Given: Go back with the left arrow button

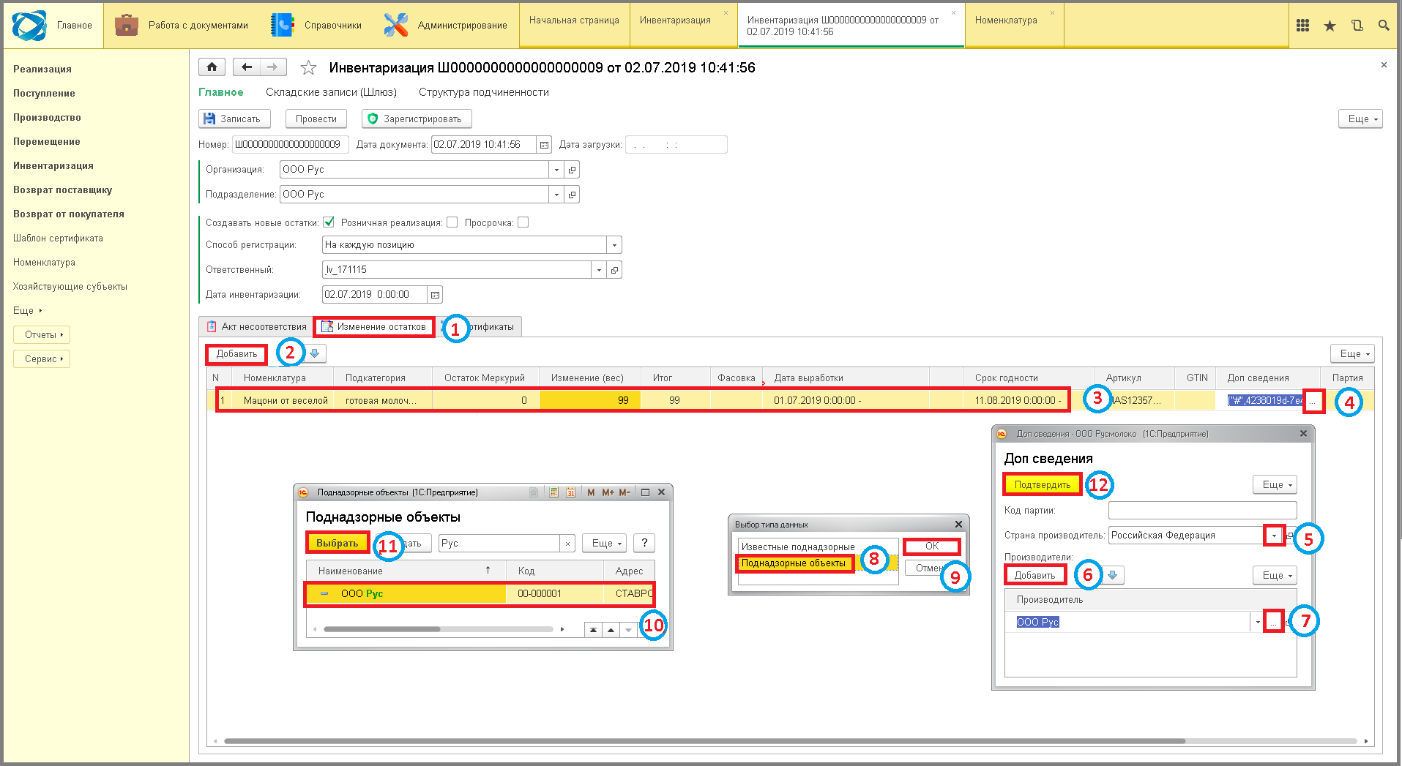Looking at the screenshot, I should pos(247,67).
